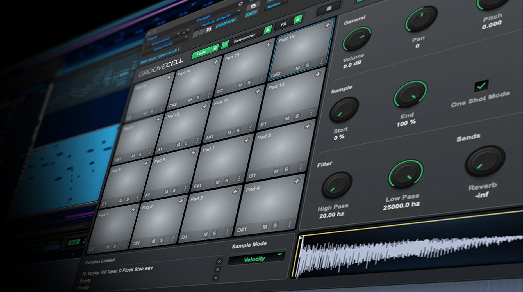Image resolution: width=523 pixels, height=292 pixels.
Task: Open the Pad 10 options menu
Action: [x=197, y=140]
